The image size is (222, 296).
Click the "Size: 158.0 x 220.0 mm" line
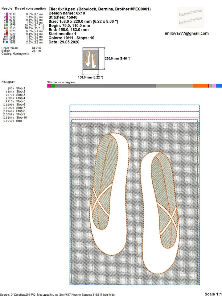click(84, 22)
